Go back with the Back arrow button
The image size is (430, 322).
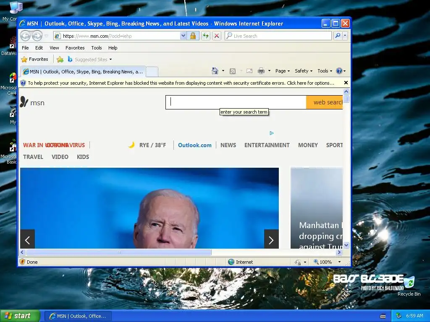coord(25,36)
